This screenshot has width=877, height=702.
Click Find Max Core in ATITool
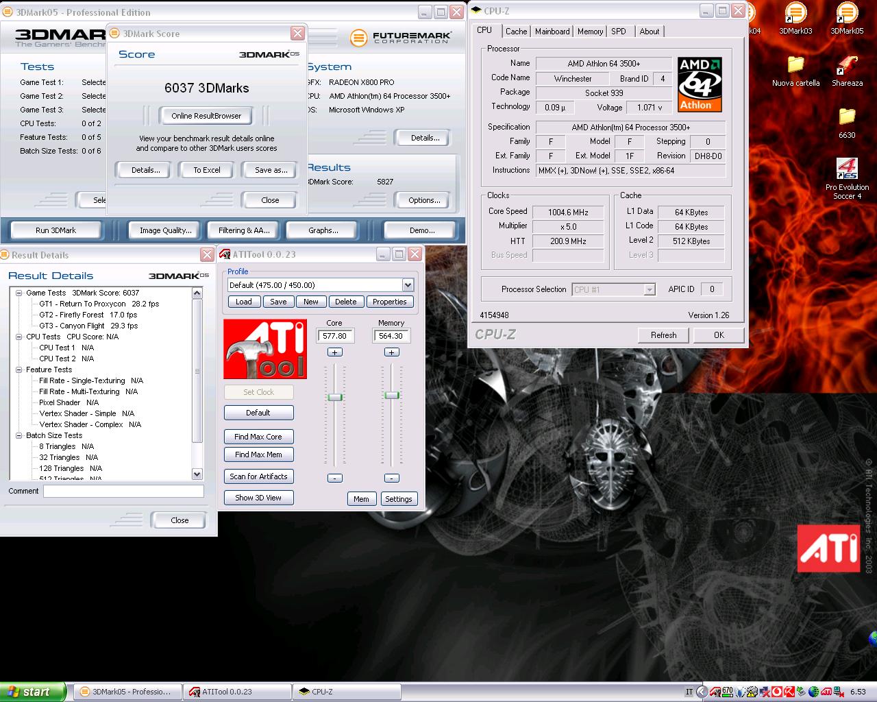(x=258, y=437)
